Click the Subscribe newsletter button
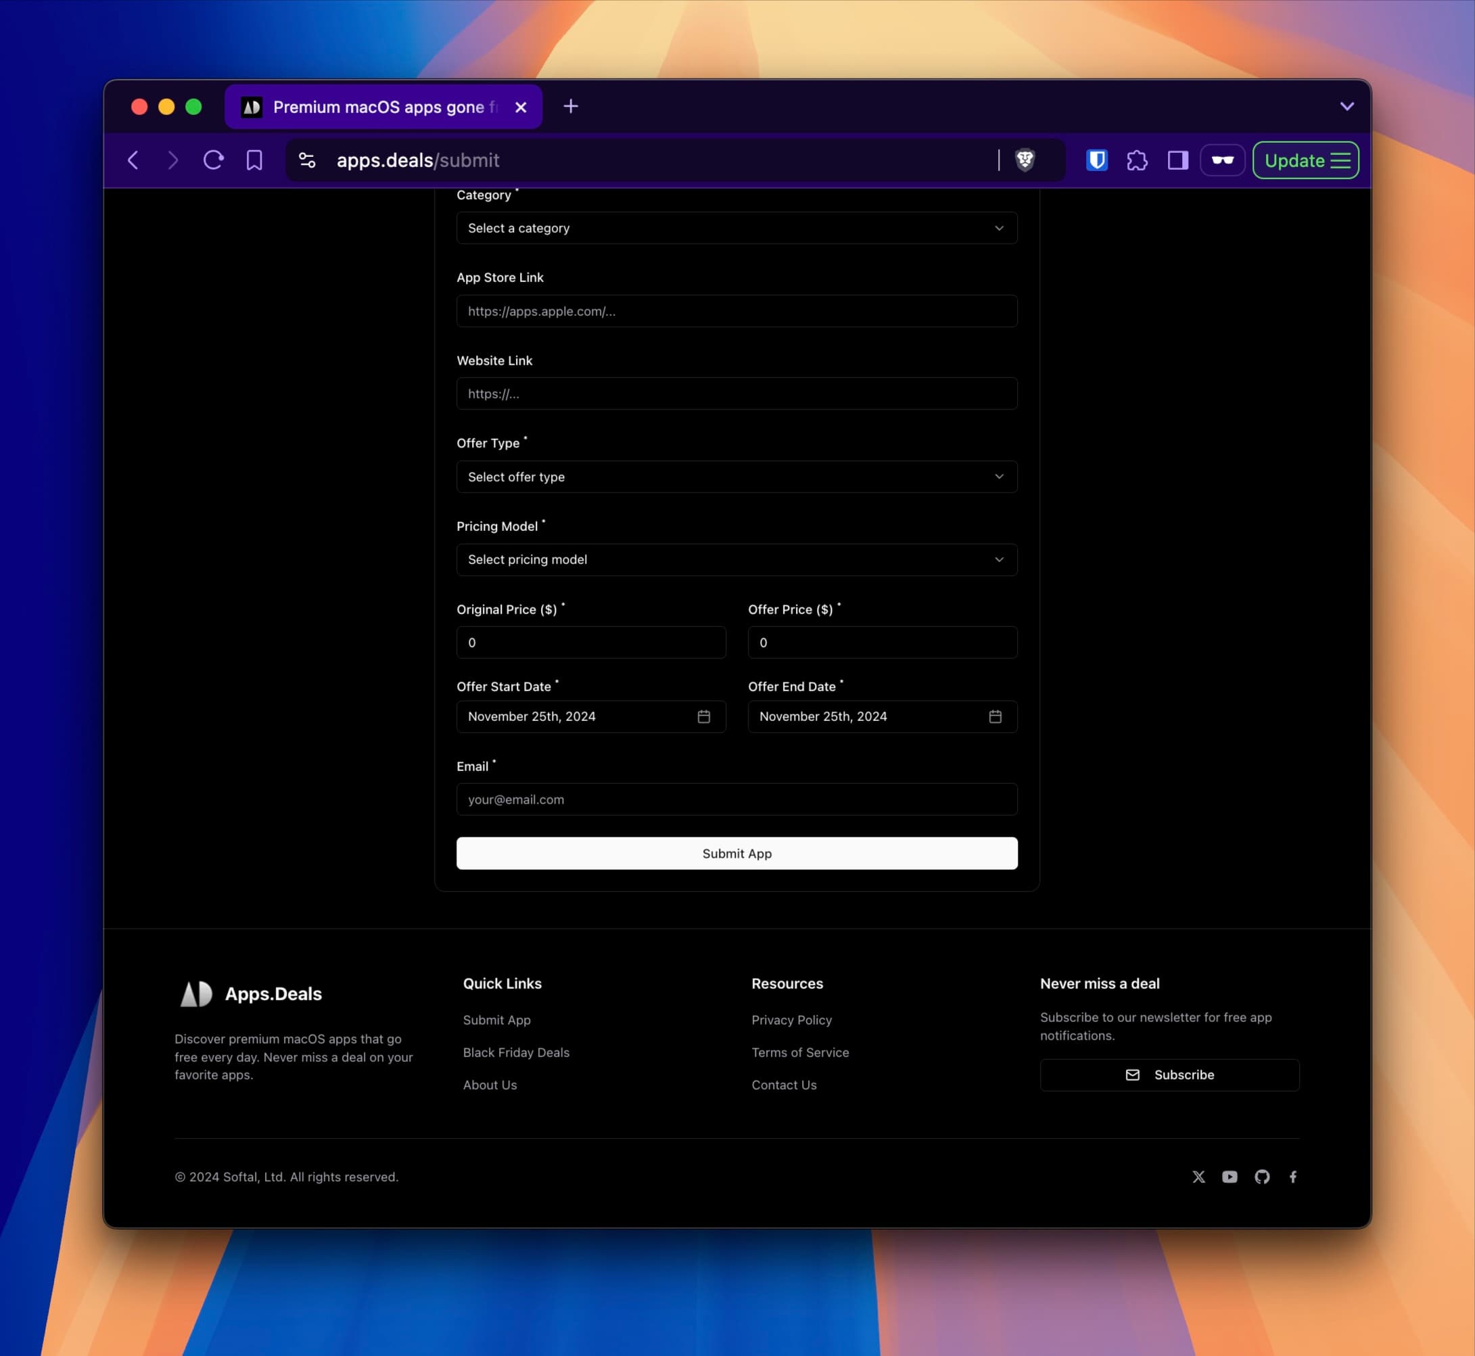This screenshot has width=1475, height=1356. (1169, 1074)
